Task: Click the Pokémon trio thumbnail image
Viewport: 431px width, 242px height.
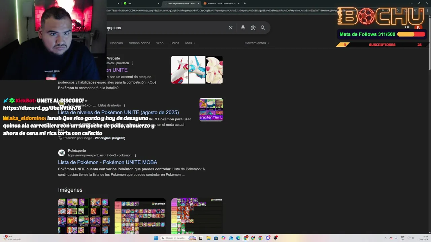Action: tap(197, 70)
